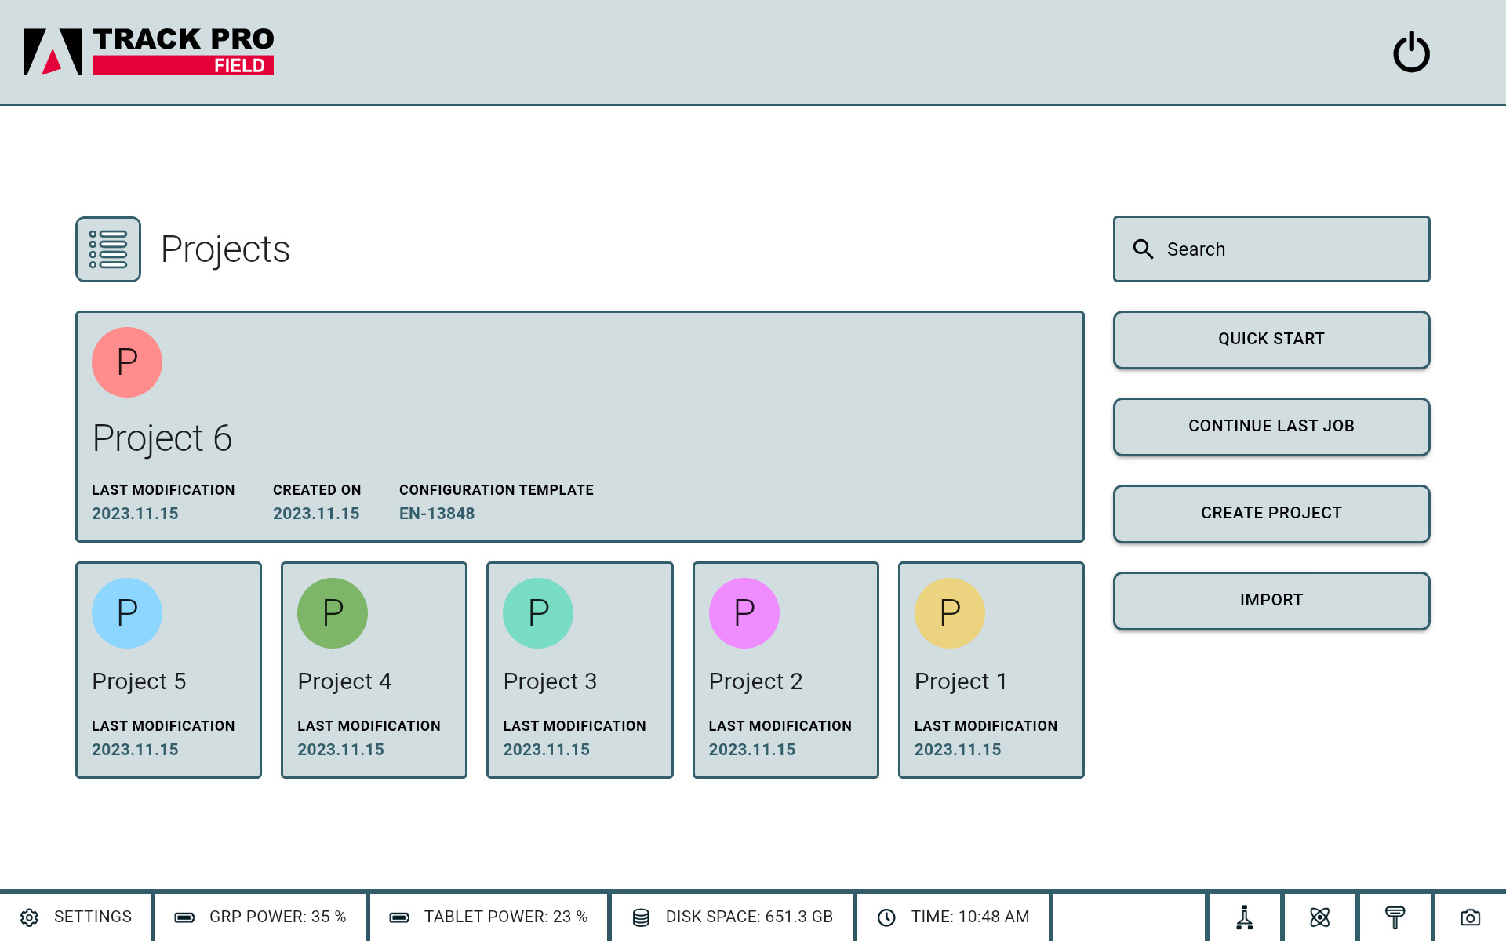
Task: Click the power button icon
Action: click(1411, 53)
